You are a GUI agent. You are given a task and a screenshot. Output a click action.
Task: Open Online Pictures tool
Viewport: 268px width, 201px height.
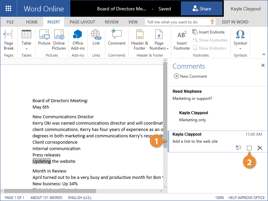point(59,40)
